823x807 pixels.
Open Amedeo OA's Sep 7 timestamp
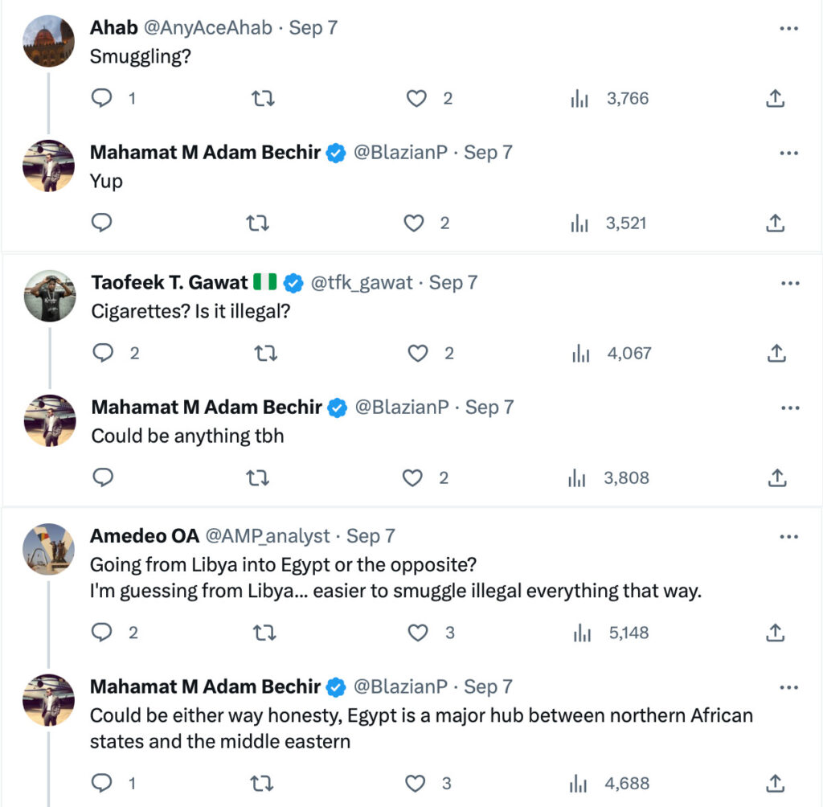371,536
